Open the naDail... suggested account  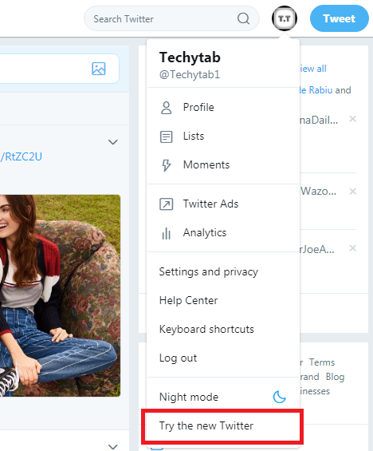click(319, 120)
